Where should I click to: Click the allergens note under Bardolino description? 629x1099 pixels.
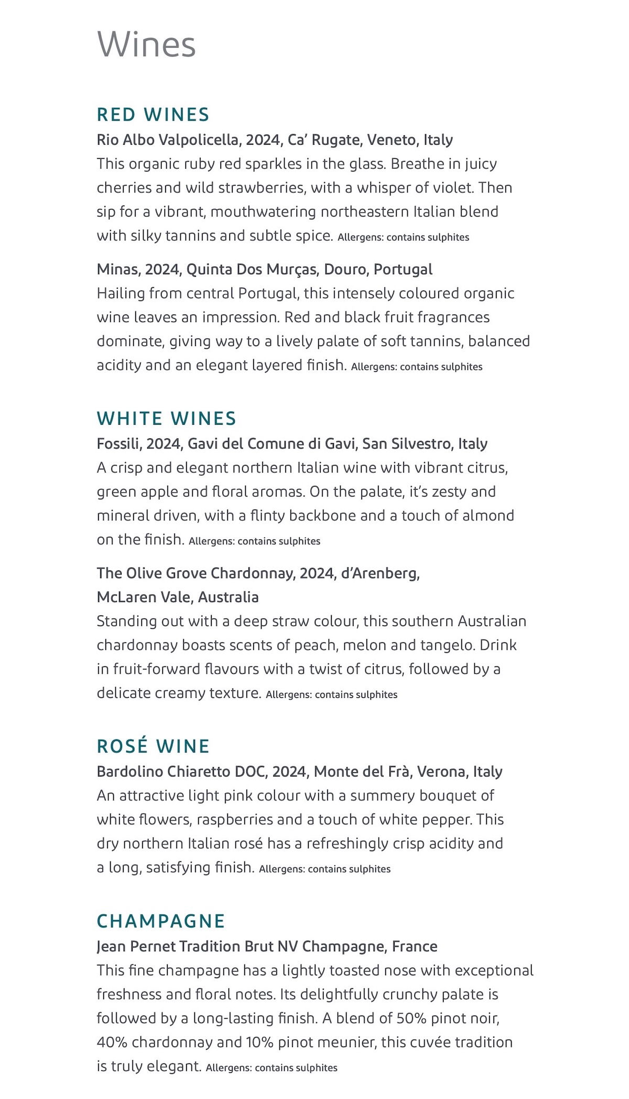324,869
